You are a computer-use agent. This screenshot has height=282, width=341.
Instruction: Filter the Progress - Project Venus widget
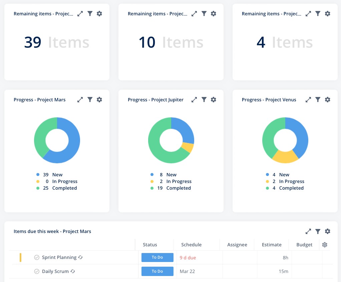point(318,100)
